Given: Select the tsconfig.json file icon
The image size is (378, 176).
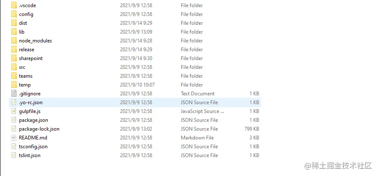Looking at the screenshot, I should [x=14, y=147].
